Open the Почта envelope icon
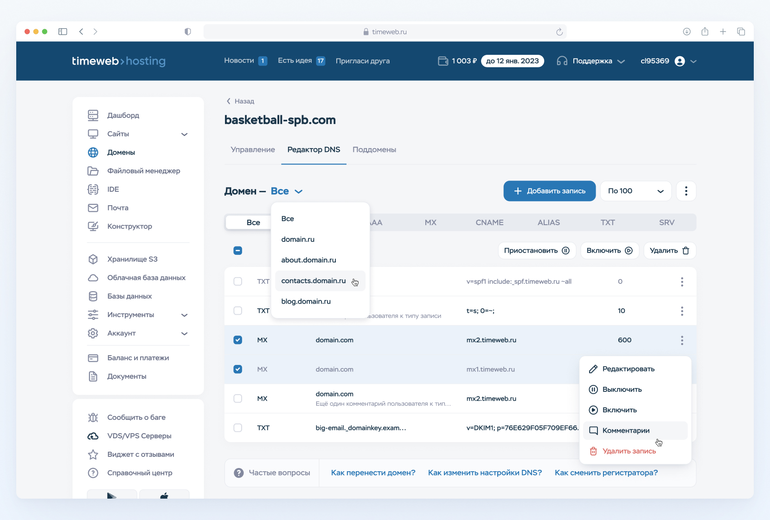 pyautogui.click(x=93, y=208)
